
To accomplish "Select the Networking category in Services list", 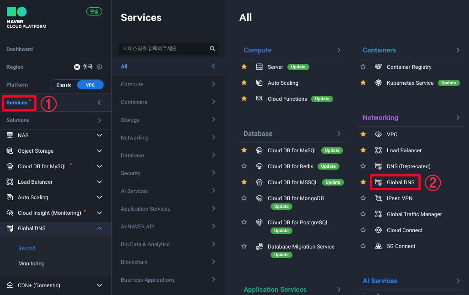I will click(x=168, y=138).
